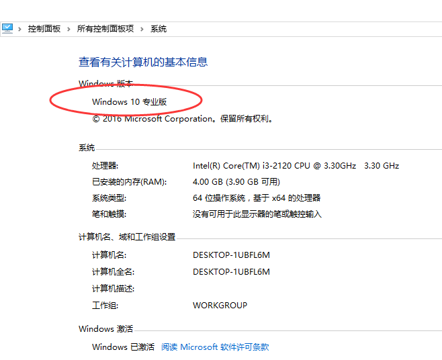Click the Windows 已激活 status text

123,347
